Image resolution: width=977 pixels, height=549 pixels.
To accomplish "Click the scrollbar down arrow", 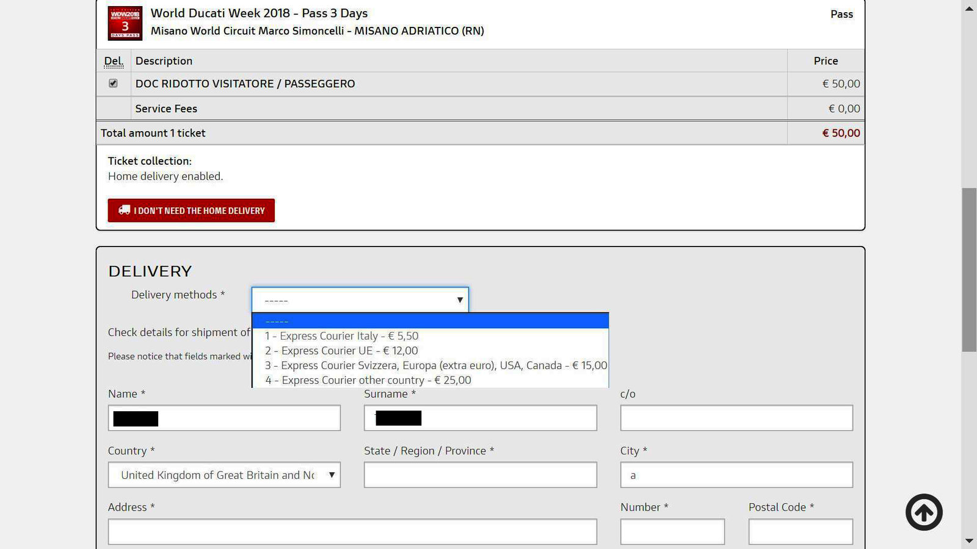I will point(969,540).
